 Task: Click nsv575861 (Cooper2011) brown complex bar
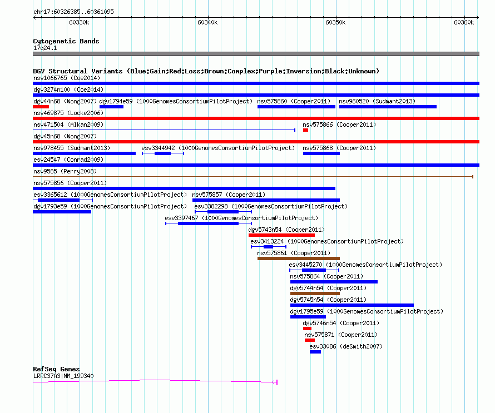pyautogui.click(x=299, y=258)
